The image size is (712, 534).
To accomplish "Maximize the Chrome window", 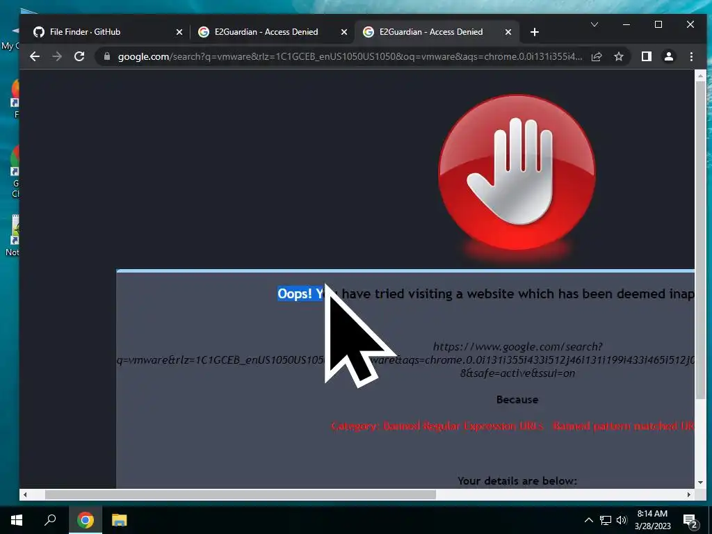I will pyautogui.click(x=658, y=24).
